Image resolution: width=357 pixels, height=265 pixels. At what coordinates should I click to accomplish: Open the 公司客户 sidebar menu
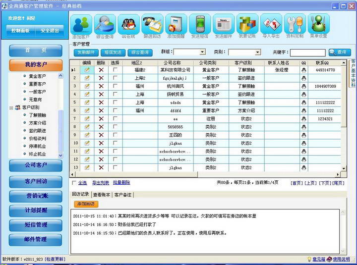click(x=36, y=165)
